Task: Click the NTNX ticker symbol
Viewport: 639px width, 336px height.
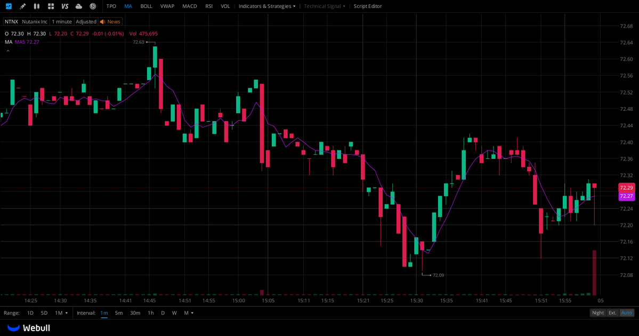Action: 11,22
